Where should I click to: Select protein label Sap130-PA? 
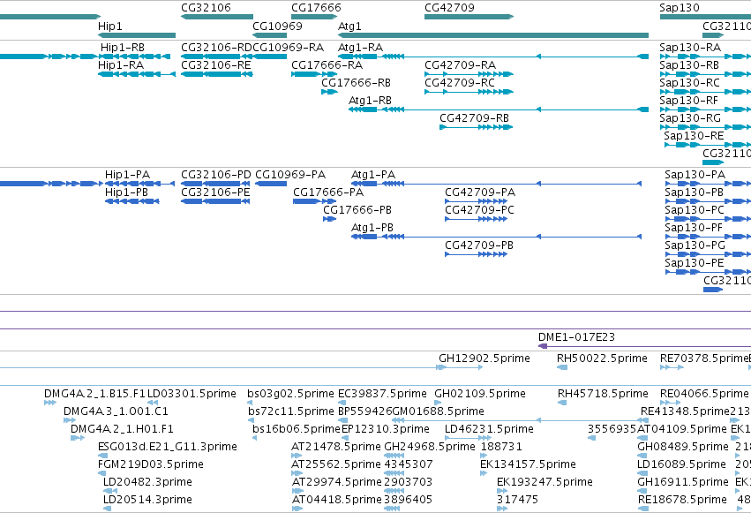tap(695, 175)
